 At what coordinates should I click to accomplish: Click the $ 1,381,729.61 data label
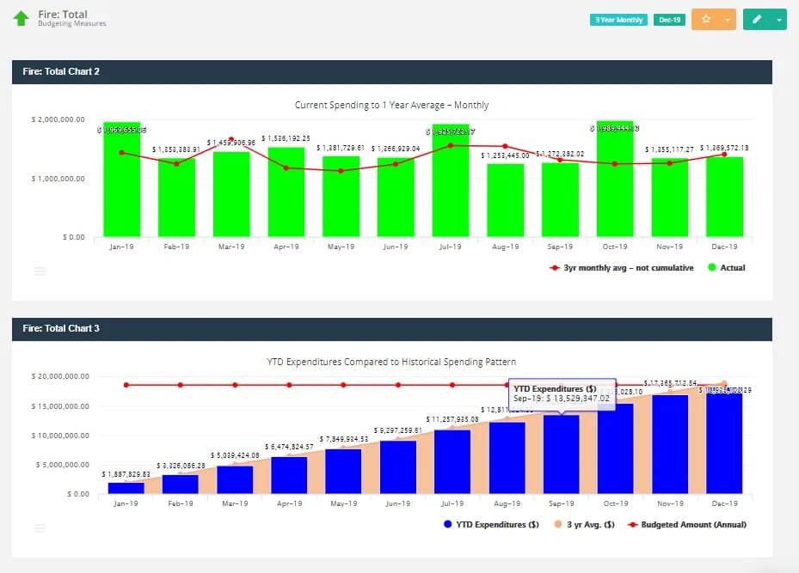click(341, 148)
